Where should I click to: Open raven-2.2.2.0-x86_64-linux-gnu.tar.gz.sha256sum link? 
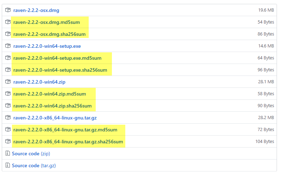coord(68,142)
